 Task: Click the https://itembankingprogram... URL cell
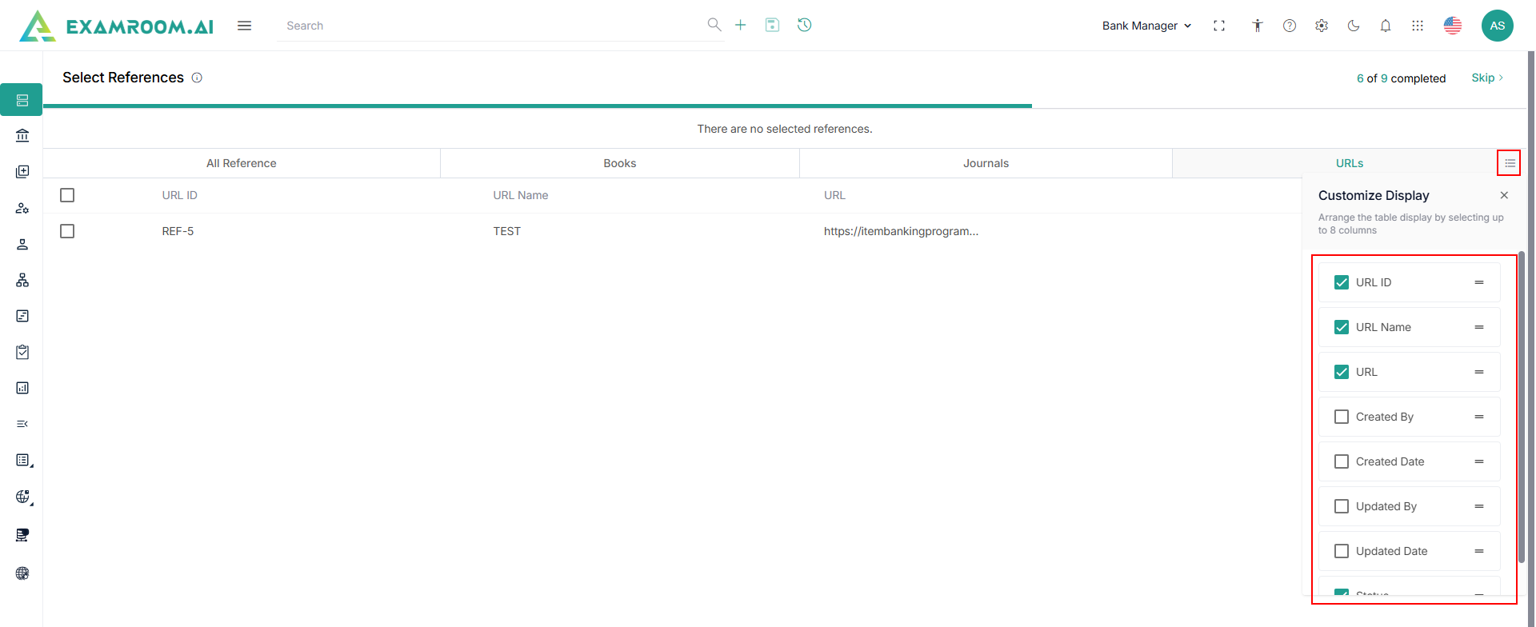(901, 231)
